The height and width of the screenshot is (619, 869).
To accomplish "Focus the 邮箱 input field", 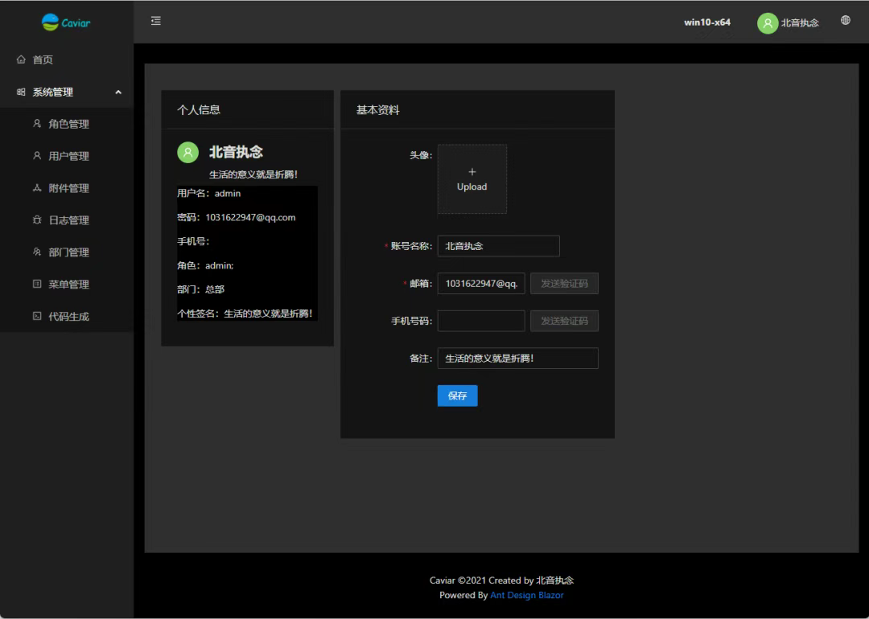I will click(481, 284).
